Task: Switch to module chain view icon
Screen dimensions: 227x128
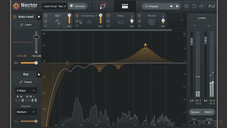Action: [125, 6]
